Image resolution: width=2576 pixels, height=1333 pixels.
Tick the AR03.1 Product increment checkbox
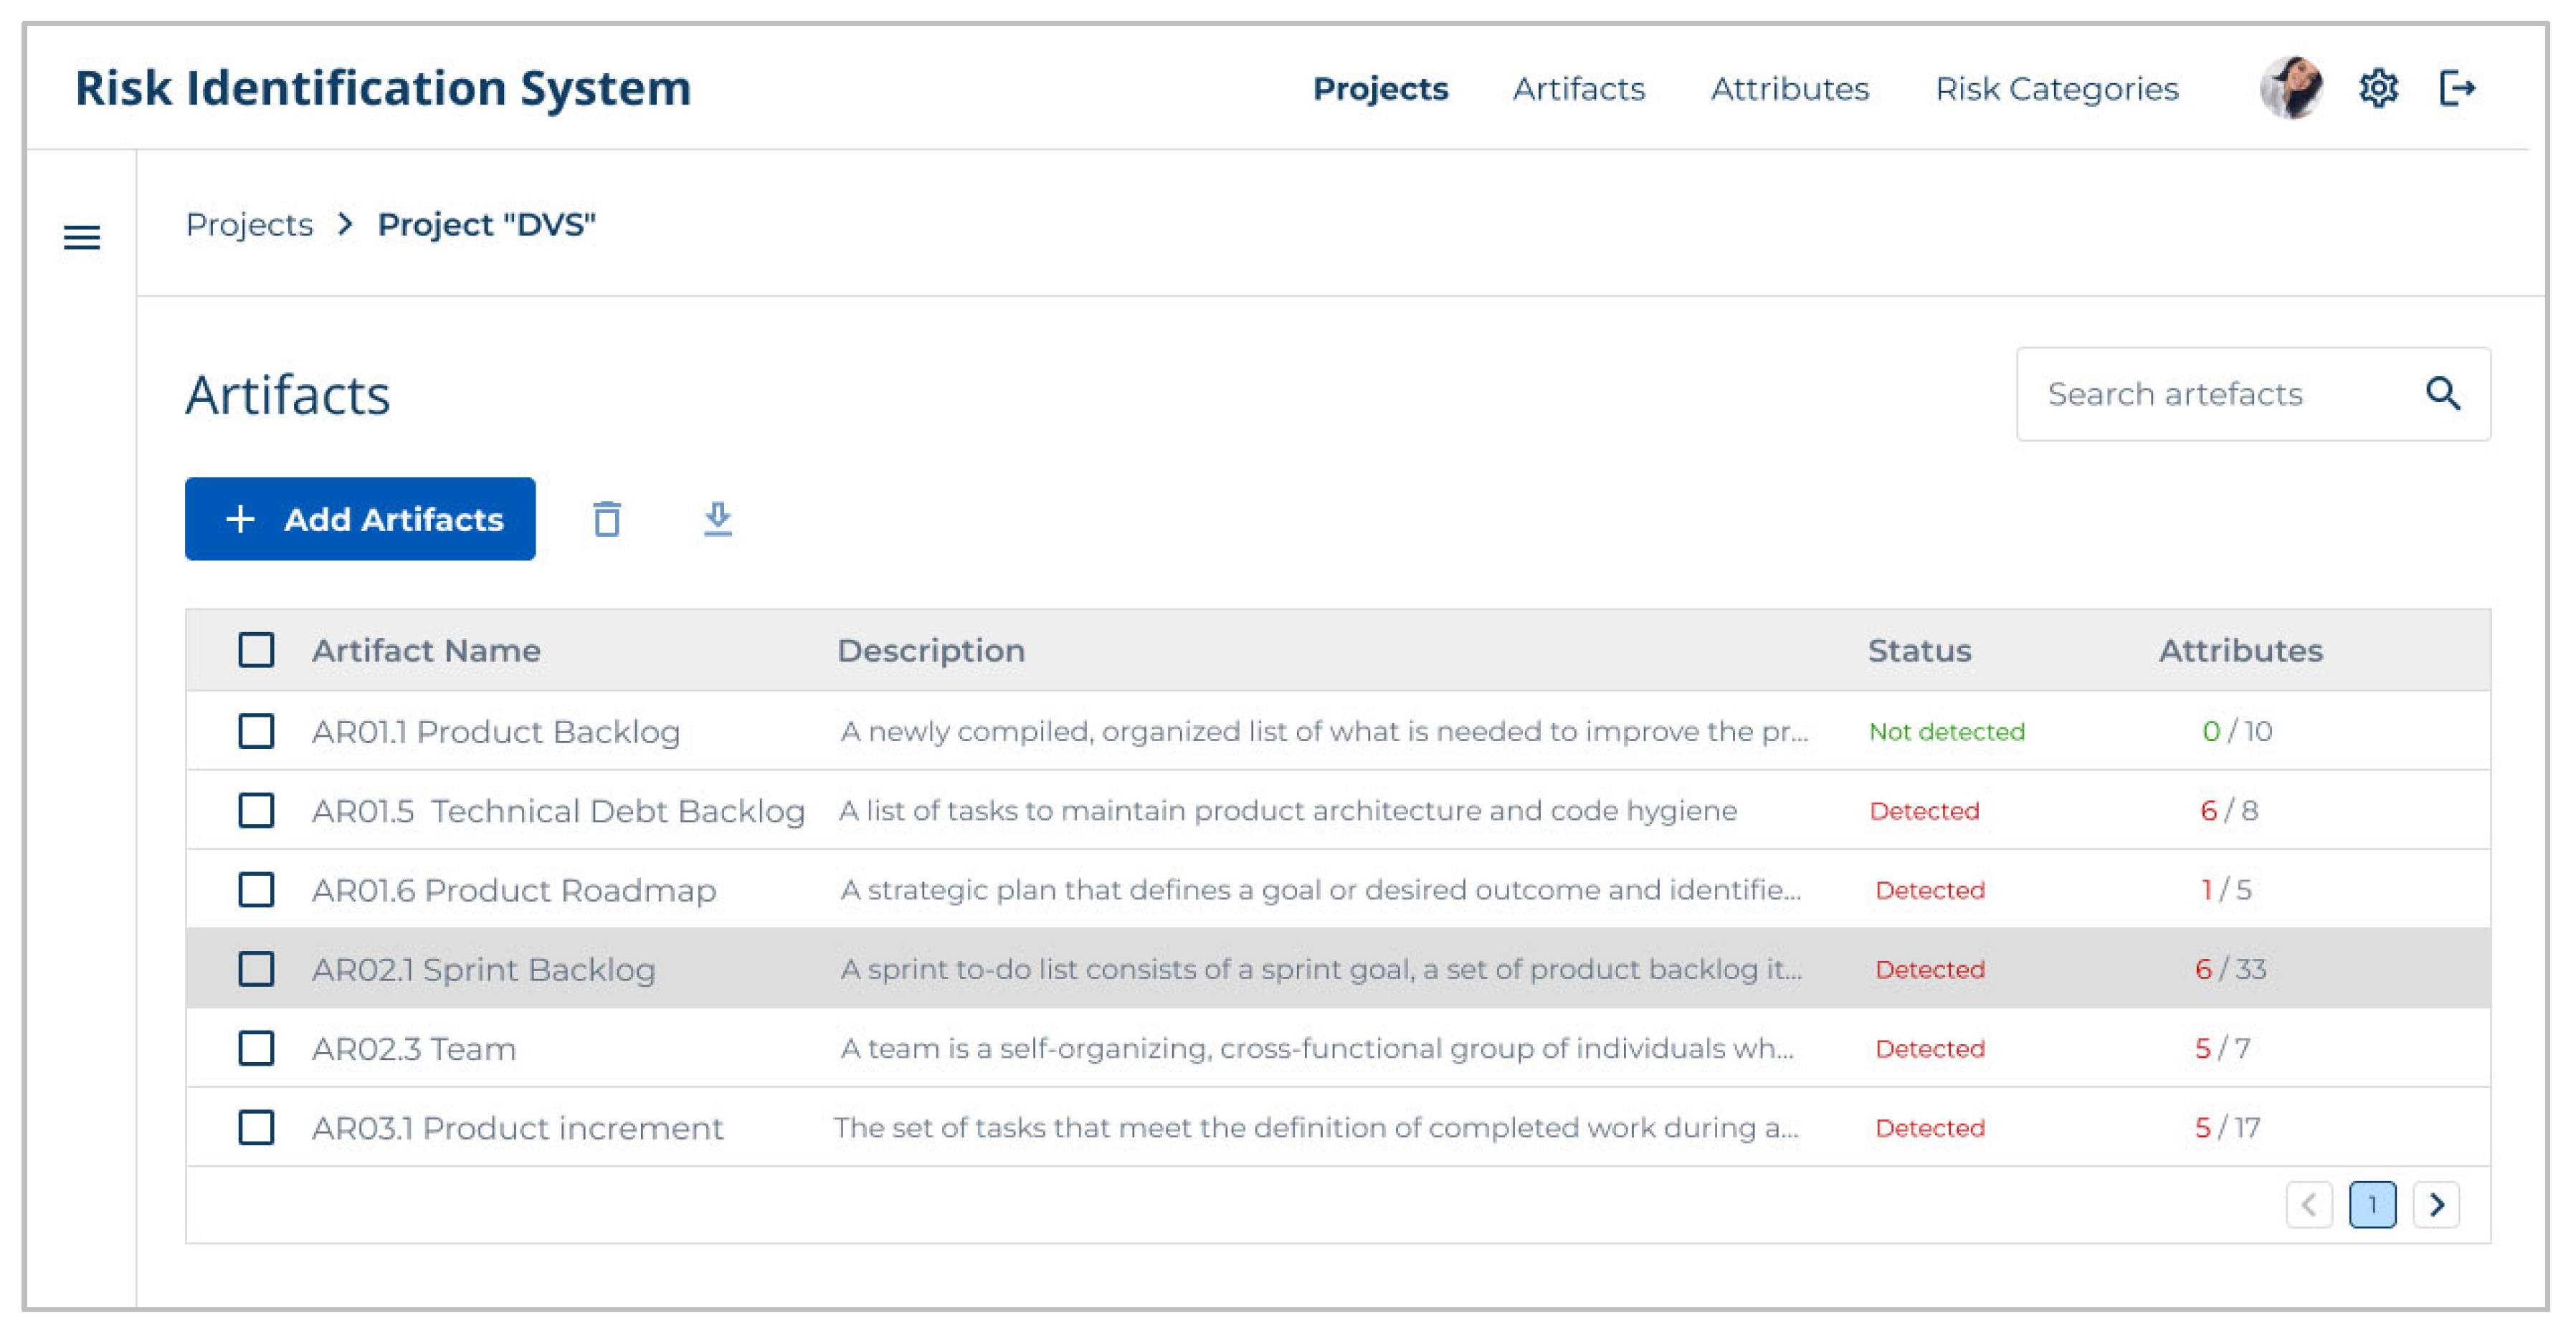pyautogui.click(x=256, y=1127)
